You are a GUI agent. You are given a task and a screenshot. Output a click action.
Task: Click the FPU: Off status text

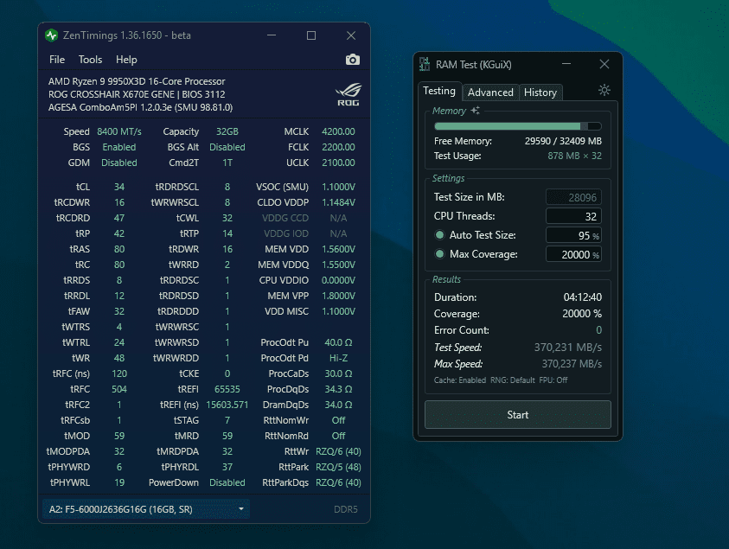[553, 380]
